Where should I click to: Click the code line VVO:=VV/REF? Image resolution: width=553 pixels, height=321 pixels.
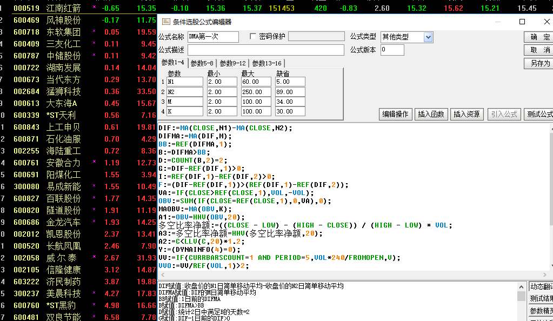point(203,266)
